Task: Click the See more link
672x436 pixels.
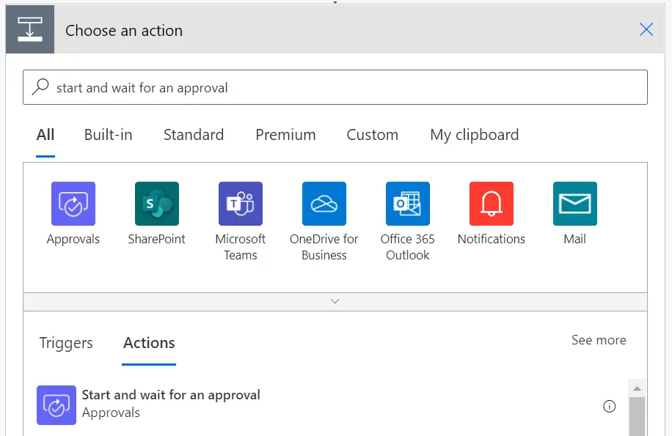Action: click(x=598, y=340)
